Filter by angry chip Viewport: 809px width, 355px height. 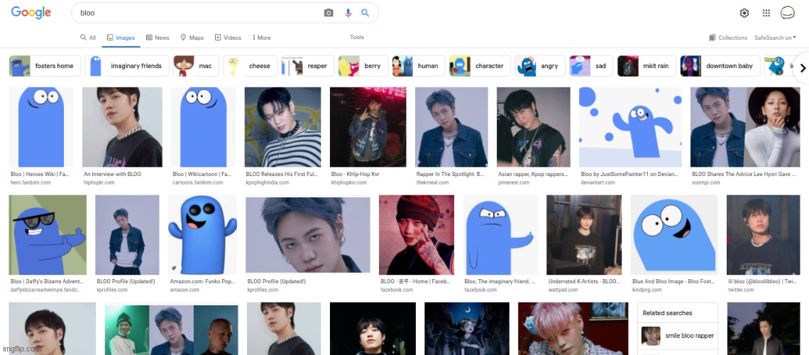tap(539, 66)
